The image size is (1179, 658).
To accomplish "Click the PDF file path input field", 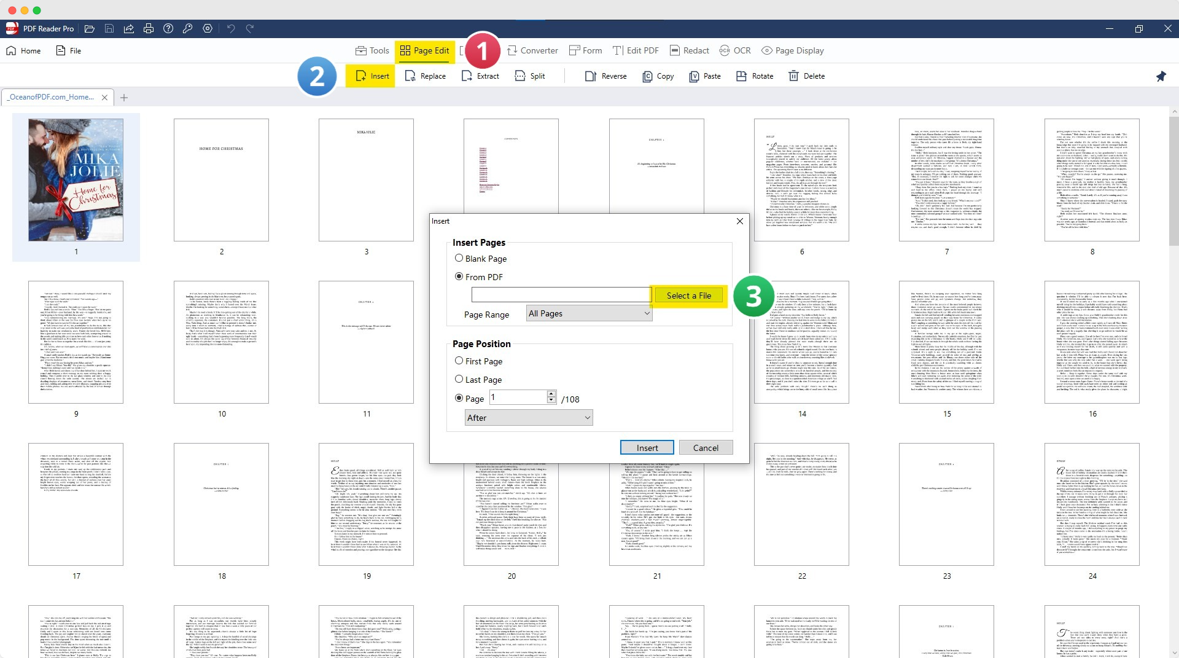I will [561, 295].
